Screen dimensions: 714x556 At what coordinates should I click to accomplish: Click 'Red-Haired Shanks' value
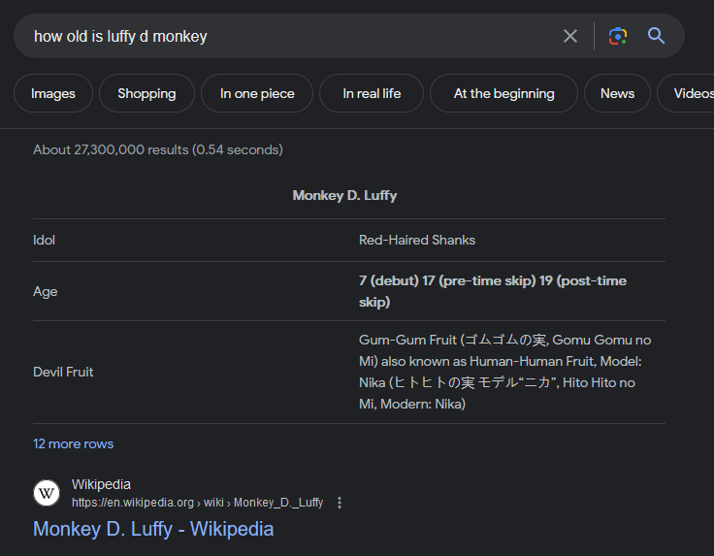pos(417,240)
